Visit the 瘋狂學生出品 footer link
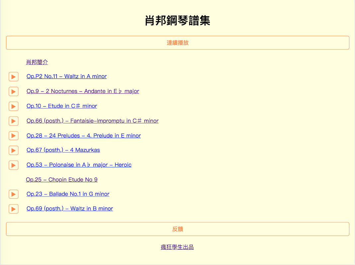Image resolution: width=355 pixels, height=265 pixels. click(177, 247)
